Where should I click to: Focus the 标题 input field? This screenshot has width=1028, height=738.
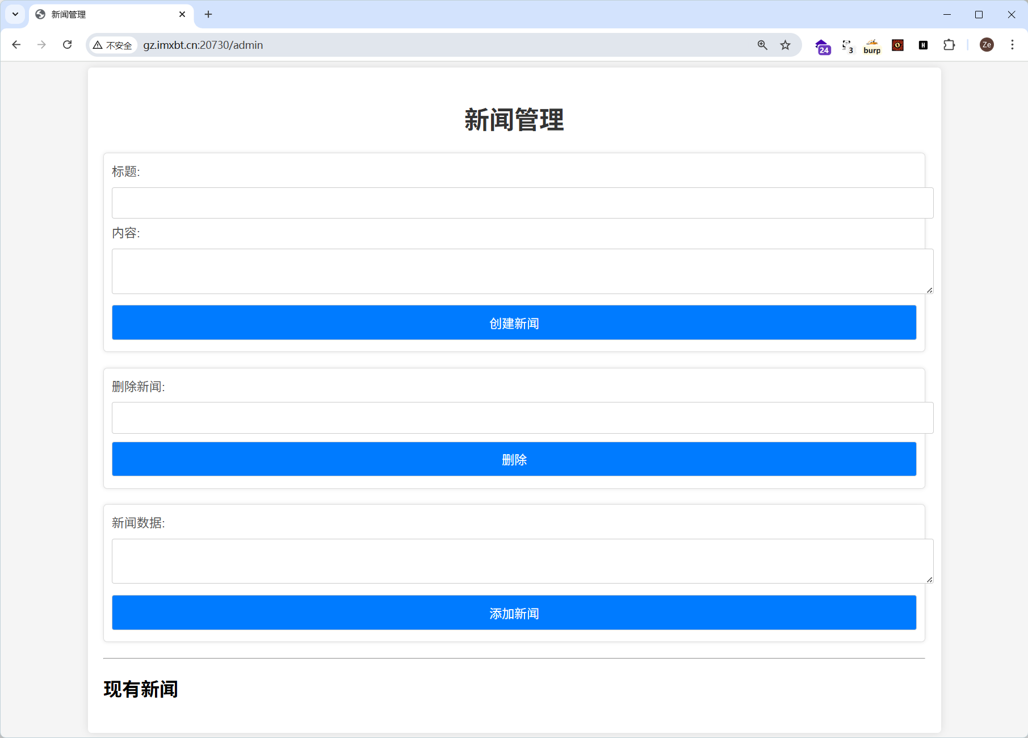(x=522, y=203)
